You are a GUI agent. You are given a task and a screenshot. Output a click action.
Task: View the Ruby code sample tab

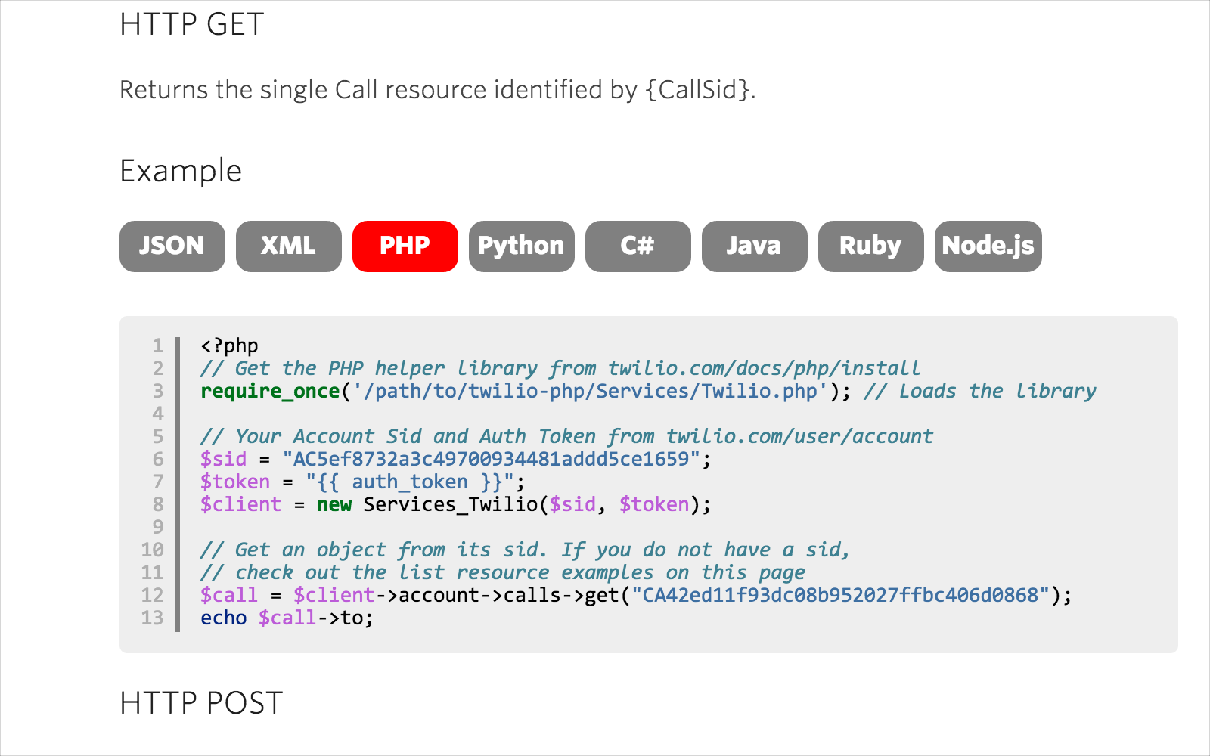point(870,246)
